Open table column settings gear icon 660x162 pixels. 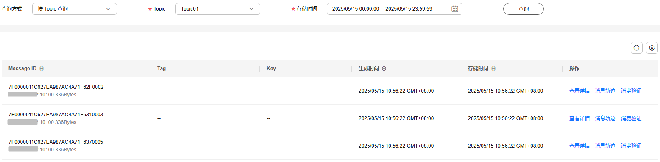[652, 48]
